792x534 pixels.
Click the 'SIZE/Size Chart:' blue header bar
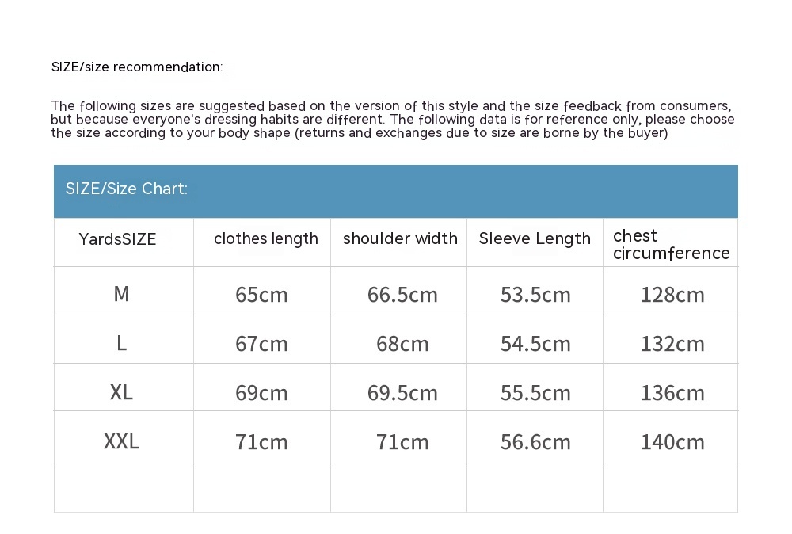395,190
